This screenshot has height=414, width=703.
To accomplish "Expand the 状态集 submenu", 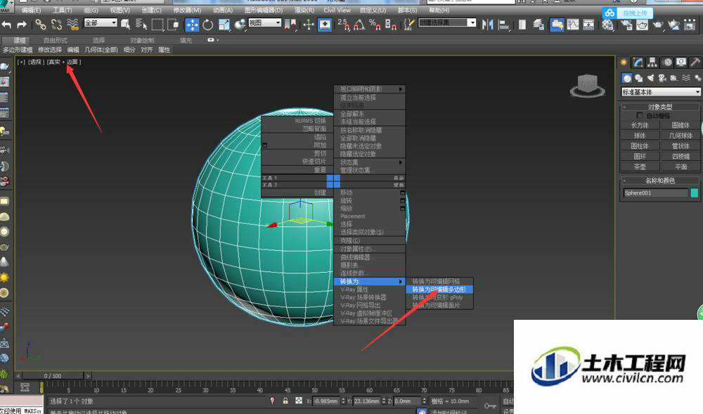I will click(370, 162).
